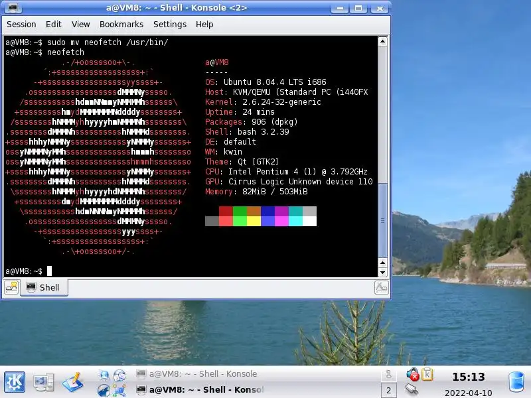Click the "Ubuntu 8.04.4 LTS i686" OS text

click(x=275, y=82)
